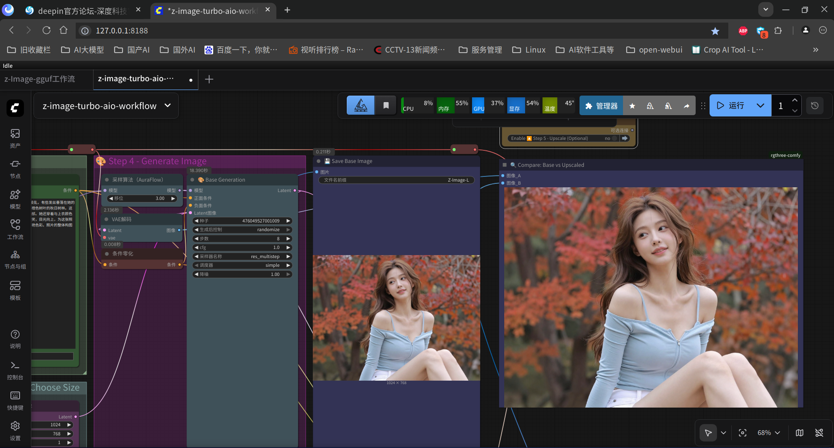834x448 pixels.
Task: Toggle link visibility icon at bottom right
Action: tap(819, 433)
